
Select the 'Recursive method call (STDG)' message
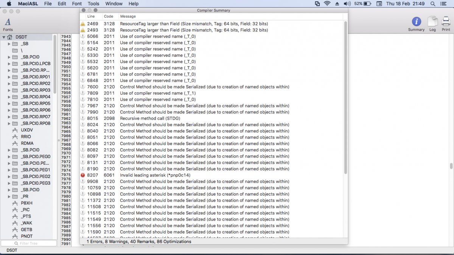(x=150, y=118)
